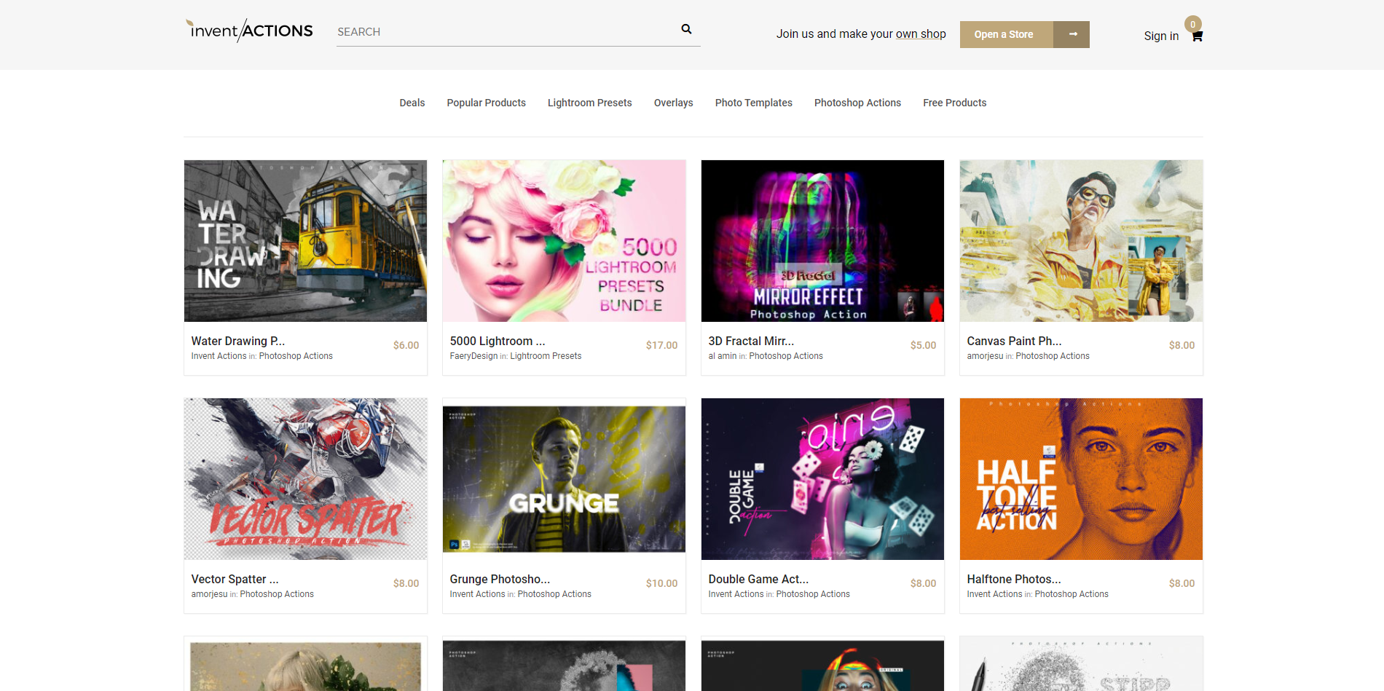The height and width of the screenshot is (691, 1384).
Task: Focus the SEARCH input field
Action: (x=508, y=32)
